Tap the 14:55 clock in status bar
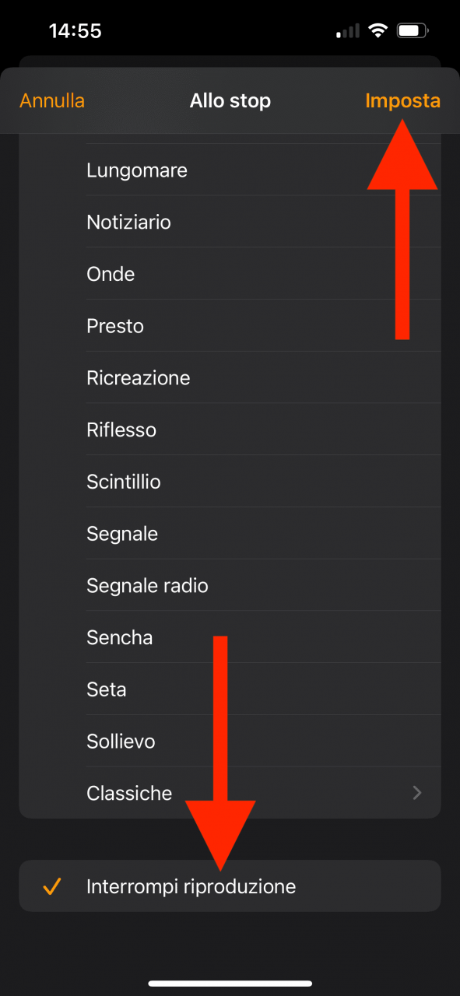 click(x=75, y=31)
